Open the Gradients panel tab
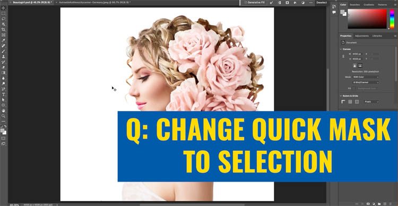 pyautogui.click(x=369, y=5)
